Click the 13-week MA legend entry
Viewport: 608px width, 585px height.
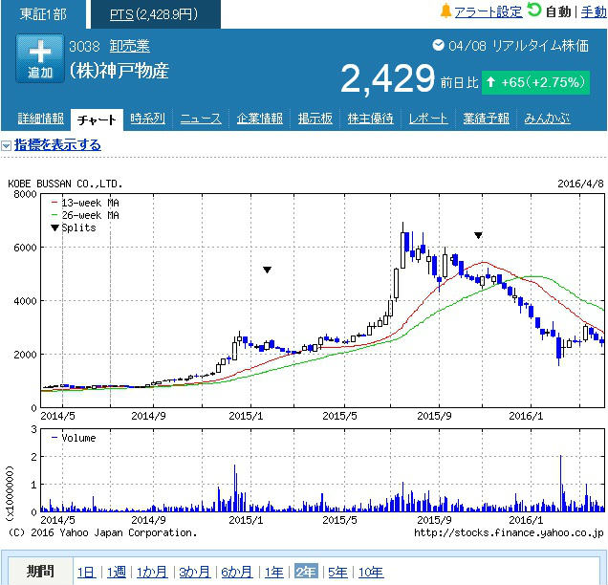(x=85, y=203)
